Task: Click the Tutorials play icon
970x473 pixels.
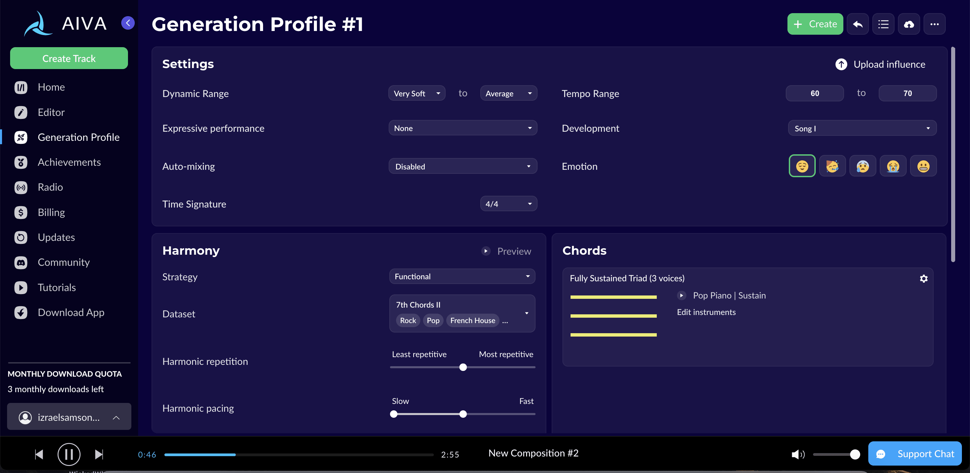Action: click(x=21, y=287)
